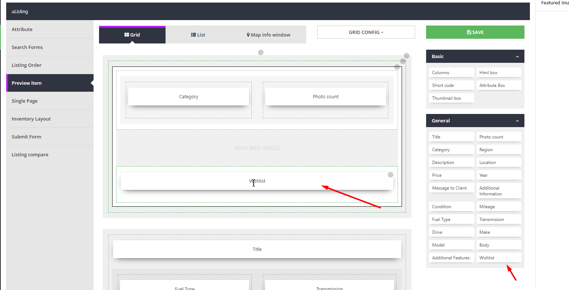Open Listing compare settings

pos(30,155)
